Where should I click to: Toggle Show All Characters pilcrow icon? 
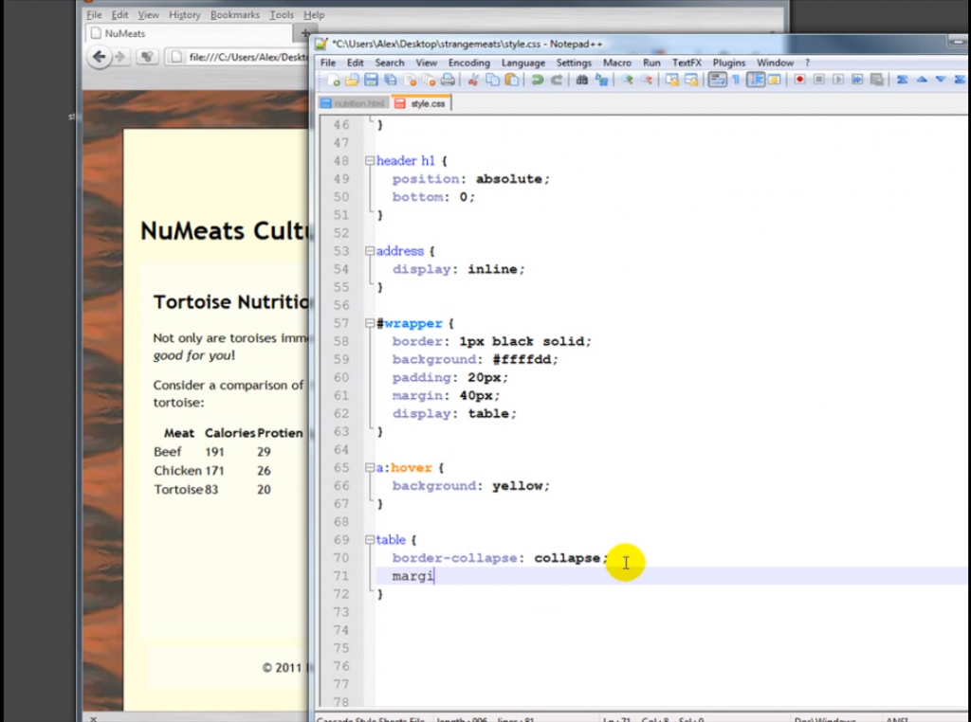[736, 81]
